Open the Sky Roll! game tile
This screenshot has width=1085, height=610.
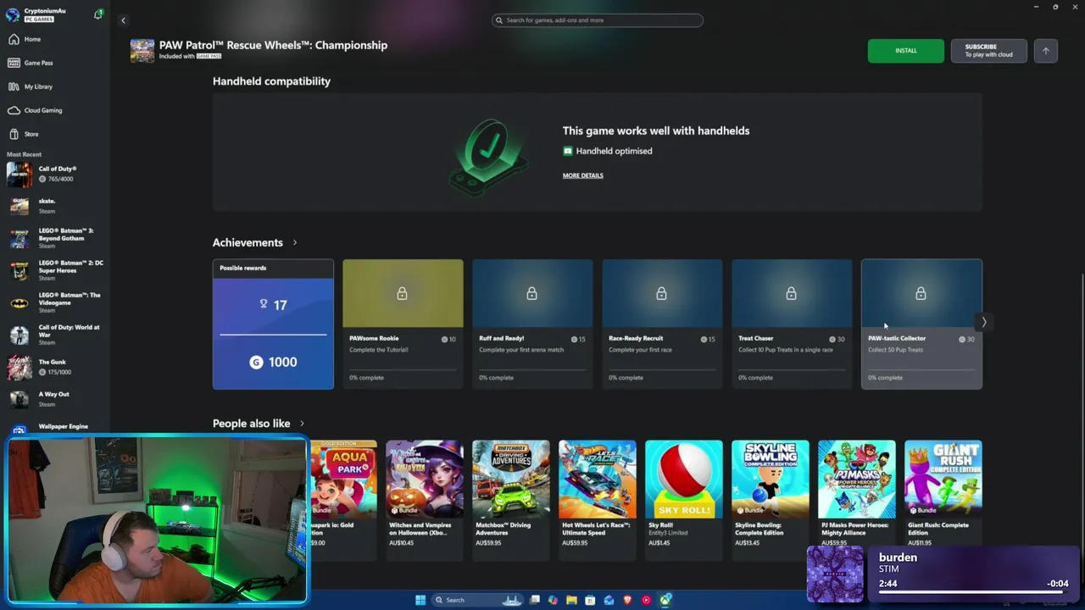(684, 500)
